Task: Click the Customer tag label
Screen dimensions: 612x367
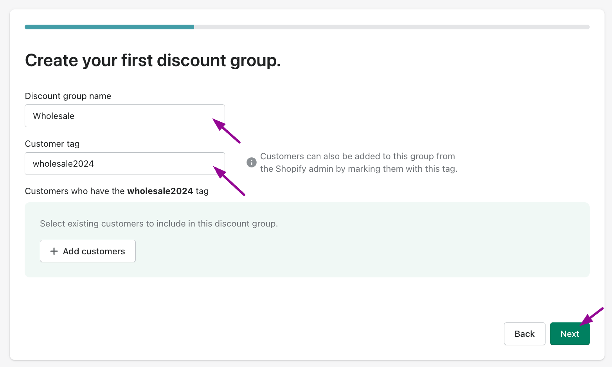Action: tap(52, 144)
